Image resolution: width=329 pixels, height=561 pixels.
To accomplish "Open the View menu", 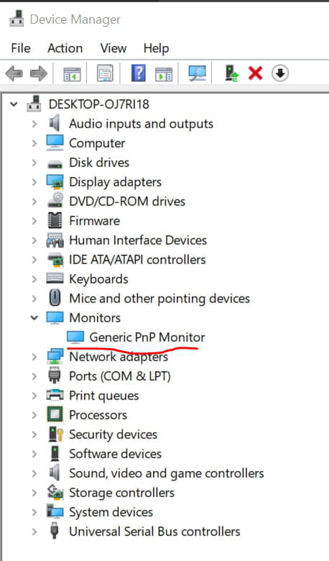I will 113,48.
